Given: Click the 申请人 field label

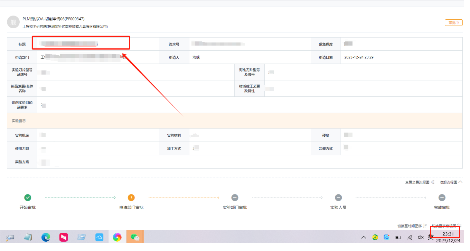Looking at the screenshot, I should 174,57.
